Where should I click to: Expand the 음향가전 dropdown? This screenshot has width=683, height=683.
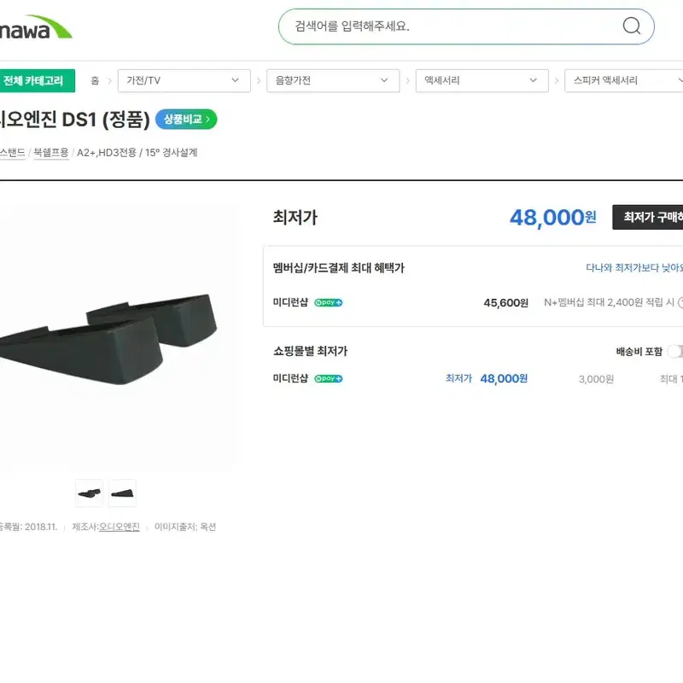(333, 80)
